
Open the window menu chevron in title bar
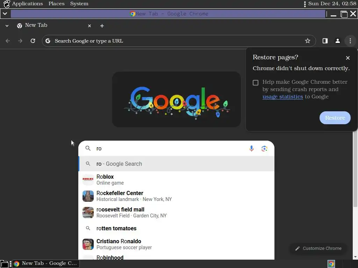[5, 14]
